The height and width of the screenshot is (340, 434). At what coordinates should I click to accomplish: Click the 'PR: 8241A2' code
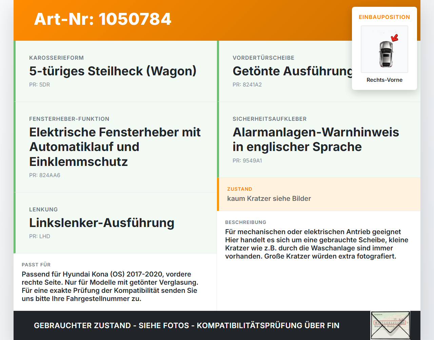[247, 84]
